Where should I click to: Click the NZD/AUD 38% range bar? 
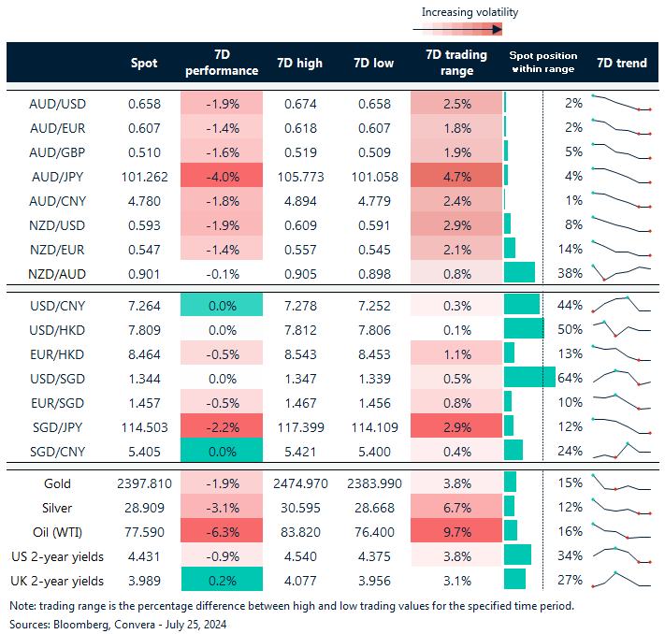[519, 272]
